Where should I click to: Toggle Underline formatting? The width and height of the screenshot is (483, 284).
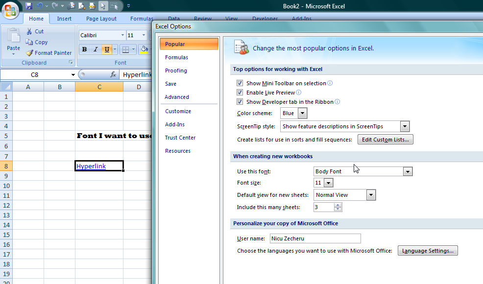click(107, 49)
